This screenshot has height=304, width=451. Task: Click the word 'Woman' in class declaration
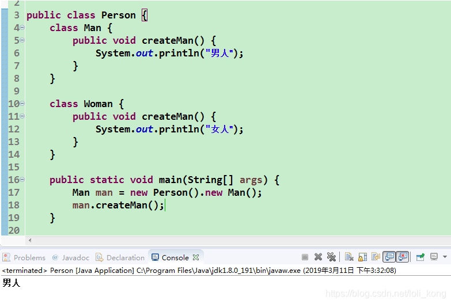98,104
